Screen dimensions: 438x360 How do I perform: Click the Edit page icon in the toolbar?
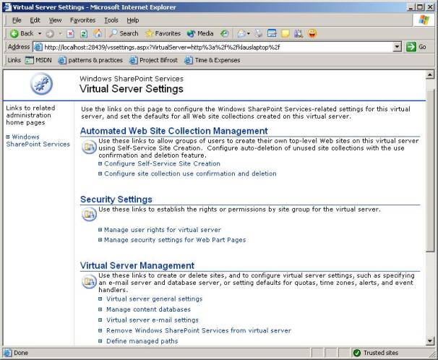tap(272, 33)
